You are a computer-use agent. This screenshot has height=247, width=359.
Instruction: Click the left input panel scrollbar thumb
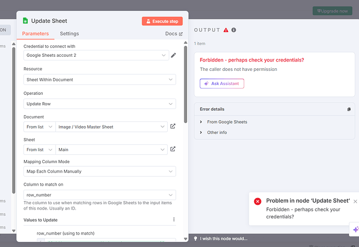(14, 120)
